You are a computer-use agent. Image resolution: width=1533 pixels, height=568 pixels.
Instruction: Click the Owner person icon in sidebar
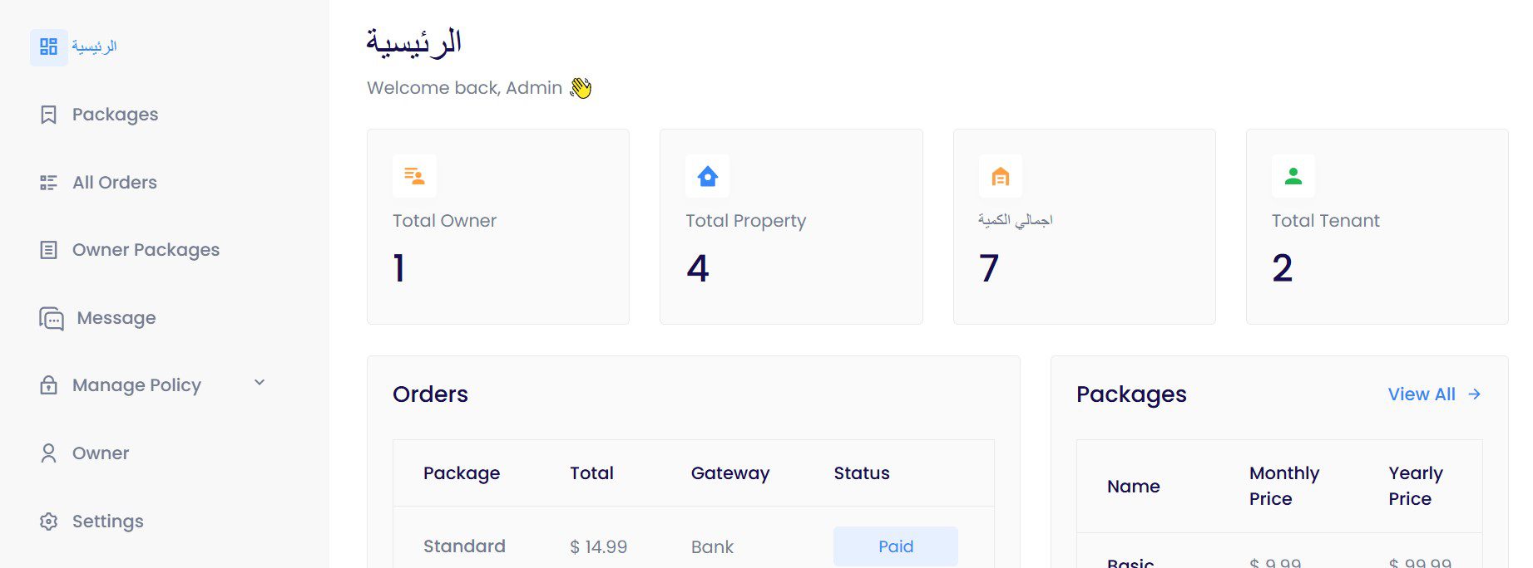pos(49,453)
